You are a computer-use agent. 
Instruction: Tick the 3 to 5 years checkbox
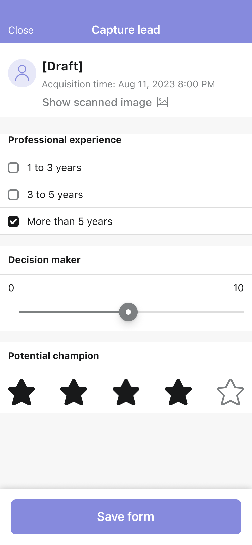13,195
